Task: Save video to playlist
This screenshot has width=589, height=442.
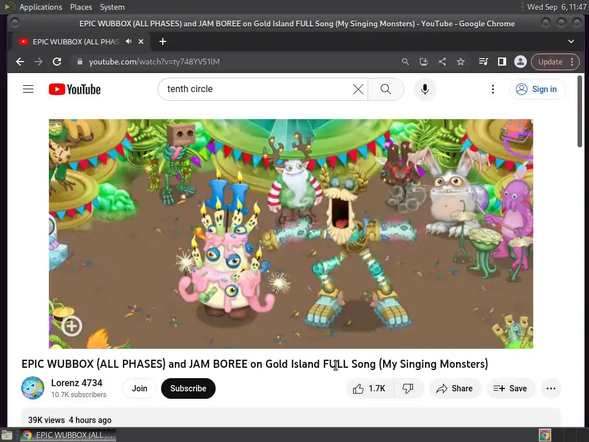Action: coord(510,388)
